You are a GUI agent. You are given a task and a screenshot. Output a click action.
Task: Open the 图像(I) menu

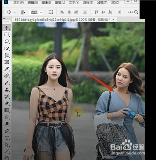pyautogui.click(x=46, y=3)
